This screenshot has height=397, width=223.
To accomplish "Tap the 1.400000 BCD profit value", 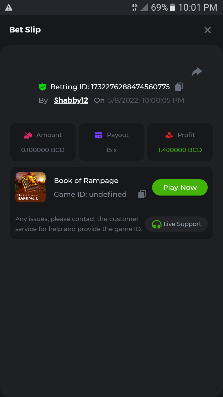I will tap(180, 150).
